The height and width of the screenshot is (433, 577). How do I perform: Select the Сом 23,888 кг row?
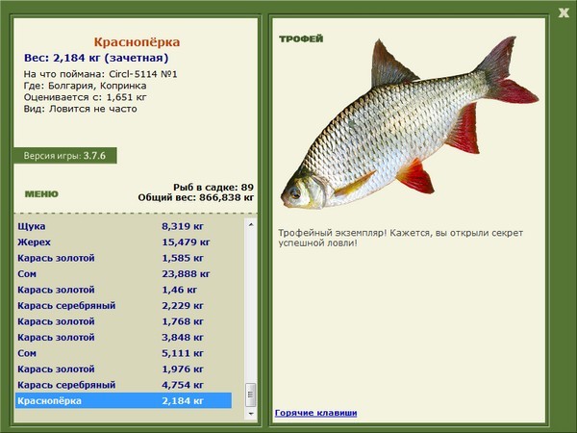pos(123,273)
